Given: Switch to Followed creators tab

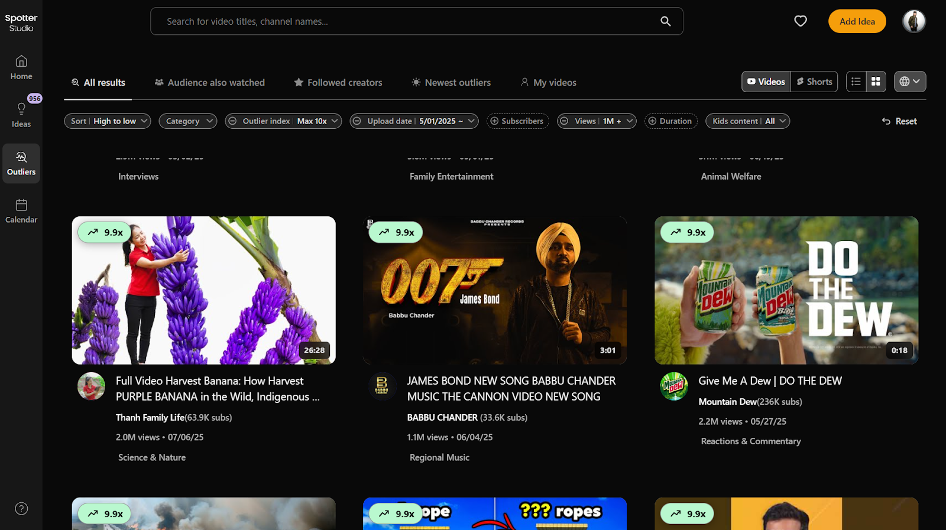Looking at the screenshot, I should tap(338, 83).
